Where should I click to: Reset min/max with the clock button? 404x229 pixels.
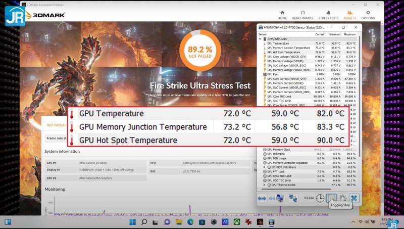pyautogui.click(x=320, y=198)
